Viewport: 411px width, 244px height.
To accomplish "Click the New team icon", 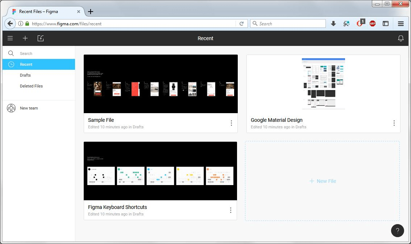I will (11, 108).
